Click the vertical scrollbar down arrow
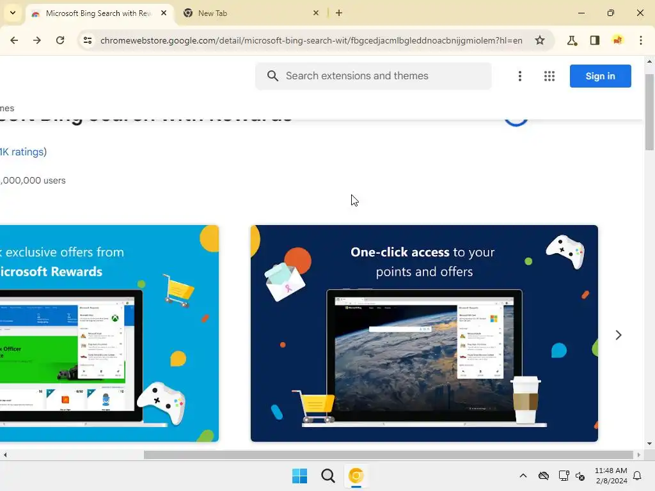This screenshot has width=655, height=491. coord(649,444)
